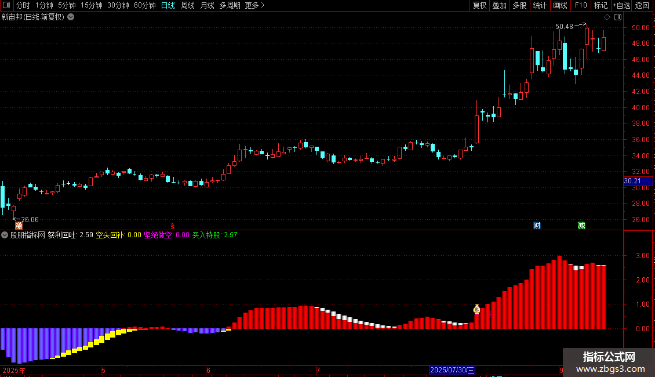The width and height of the screenshot is (655, 377).
Task: Open 多周期 multi-period view
Action: coord(230,5)
